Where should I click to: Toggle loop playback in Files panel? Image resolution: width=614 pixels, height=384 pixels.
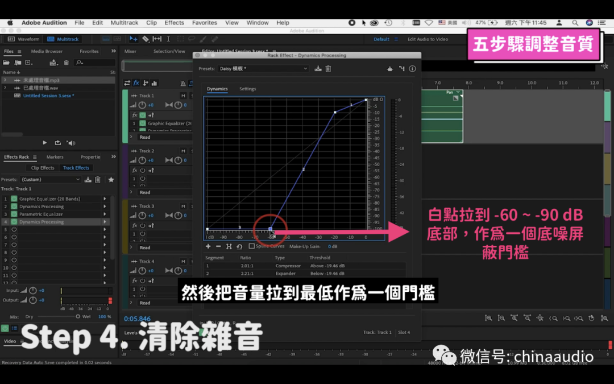click(57, 143)
